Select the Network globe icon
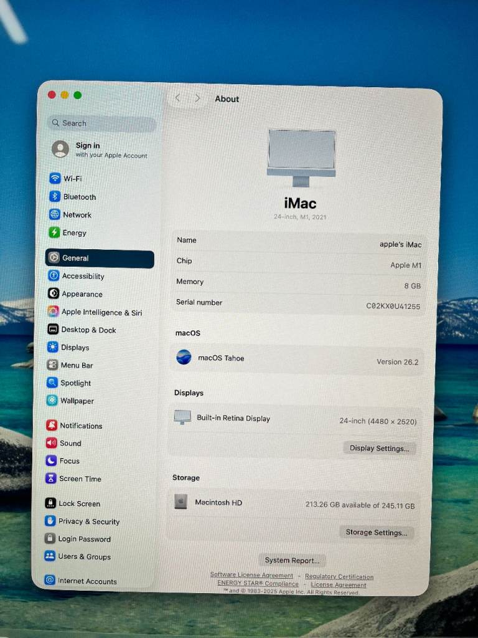 pyautogui.click(x=55, y=214)
